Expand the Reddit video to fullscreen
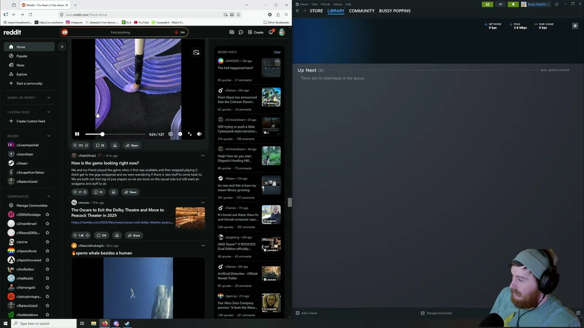Viewport: 584px width, 328px height. 190,134
